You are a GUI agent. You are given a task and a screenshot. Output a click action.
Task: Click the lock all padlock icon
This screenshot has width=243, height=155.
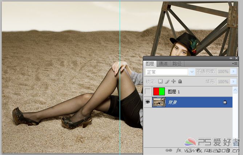(180, 82)
